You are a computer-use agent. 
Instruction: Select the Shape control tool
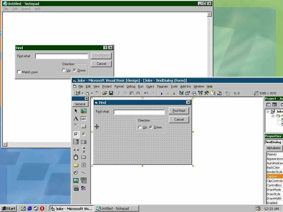76,173
